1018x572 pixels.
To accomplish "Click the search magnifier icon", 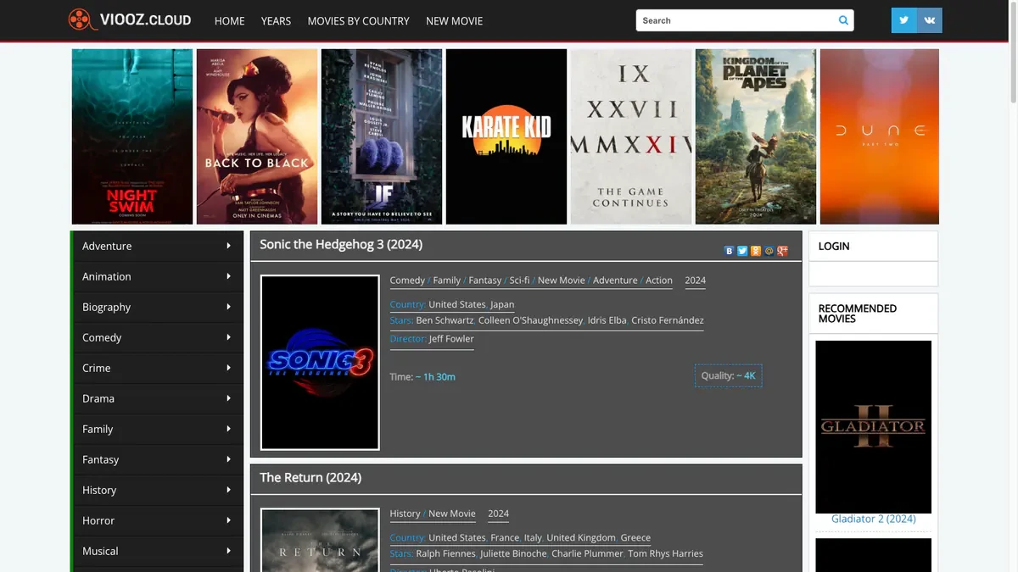I will point(843,20).
